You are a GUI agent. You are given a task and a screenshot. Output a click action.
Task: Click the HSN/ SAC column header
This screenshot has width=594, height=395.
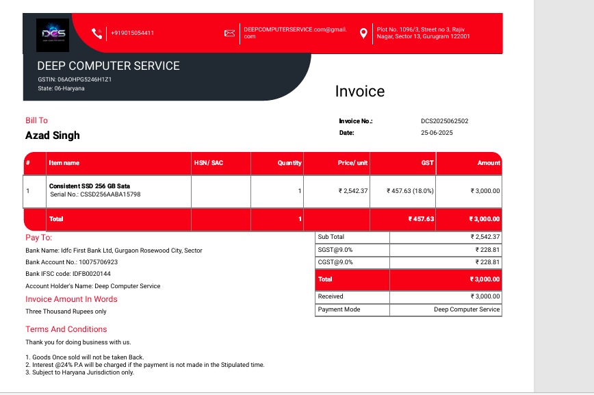[x=209, y=163]
